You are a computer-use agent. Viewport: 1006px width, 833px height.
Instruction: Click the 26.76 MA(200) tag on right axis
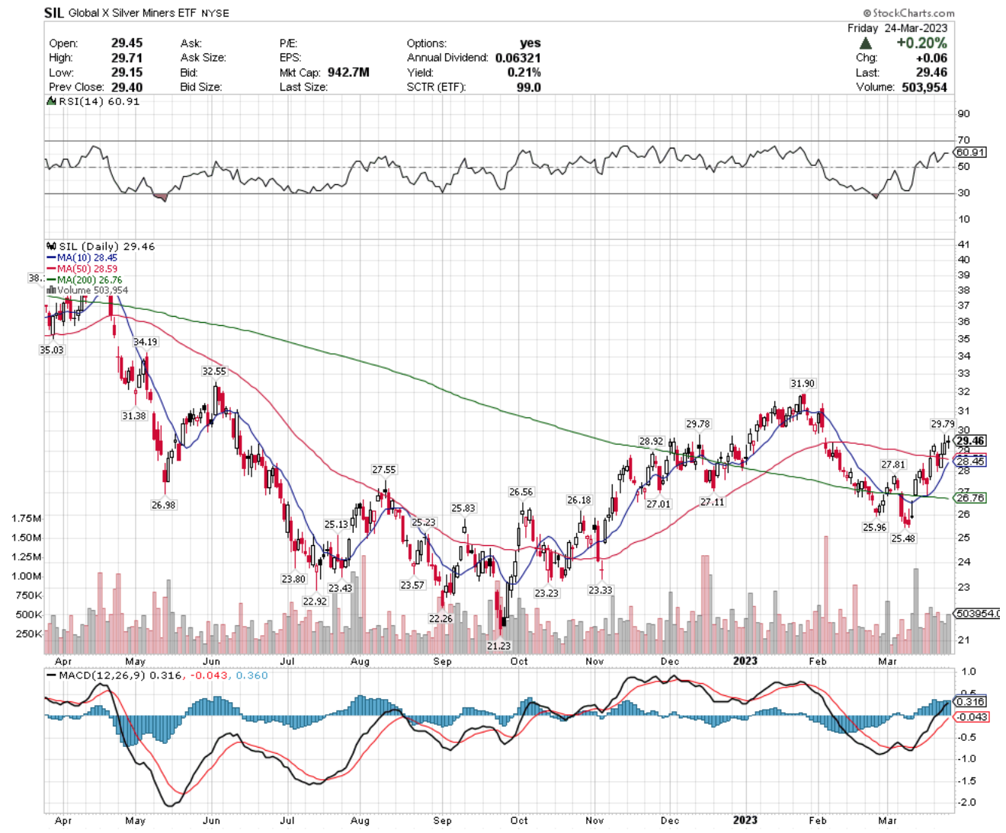[970, 498]
